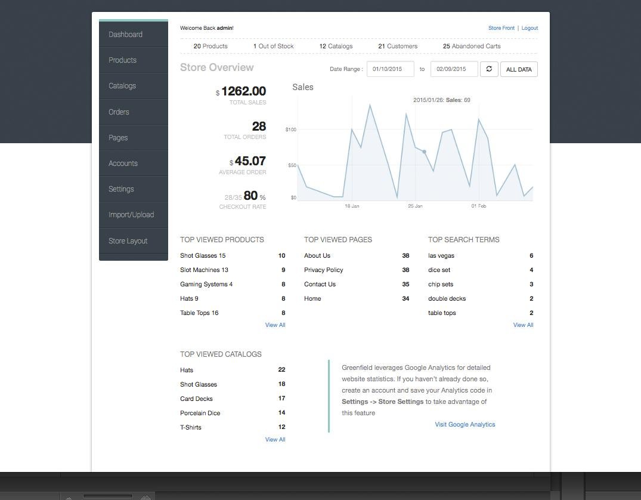Click Visit Google Analytics
The width and height of the screenshot is (641, 500).
(x=465, y=424)
